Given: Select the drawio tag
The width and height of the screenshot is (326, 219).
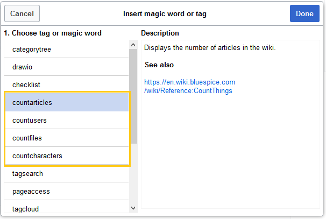Looking at the screenshot, I should (x=66, y=67).
